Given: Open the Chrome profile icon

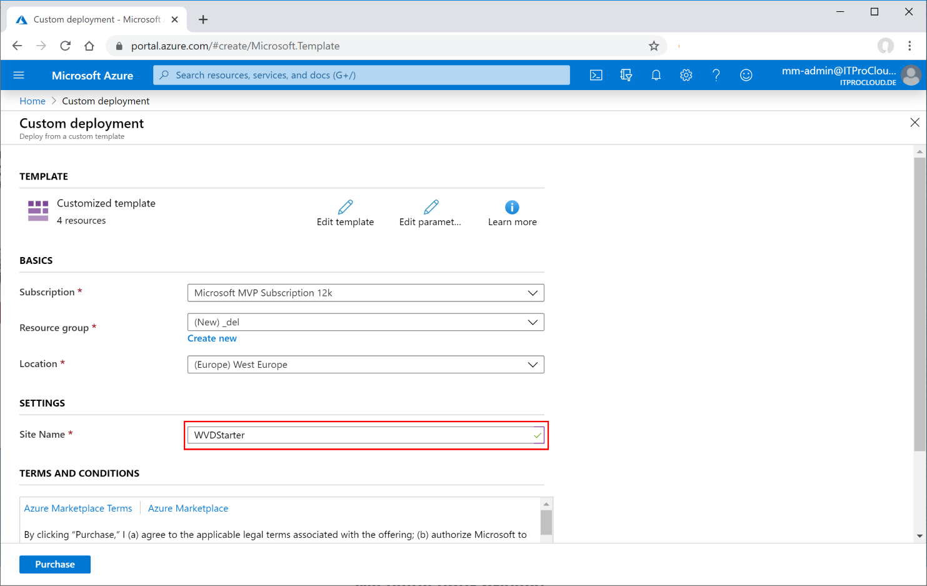Looking at the screenshot, I should 886,46.
